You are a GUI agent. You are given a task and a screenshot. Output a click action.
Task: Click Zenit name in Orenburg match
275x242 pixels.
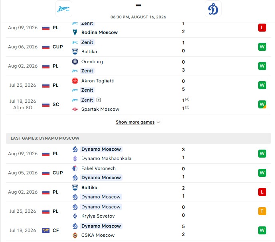[87, 71]
